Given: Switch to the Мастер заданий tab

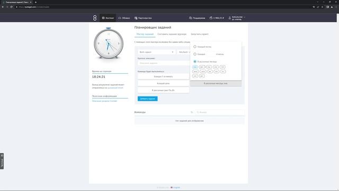Looking at the screenshot, I should (145, 34).
